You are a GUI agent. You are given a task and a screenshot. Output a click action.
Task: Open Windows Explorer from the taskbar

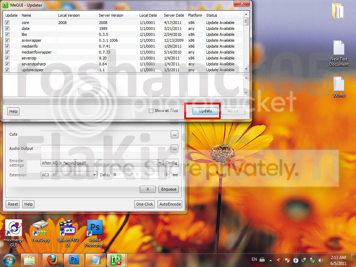30,260
